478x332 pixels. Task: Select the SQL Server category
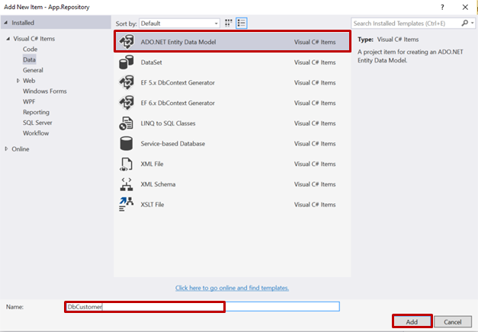pos(37,123)
